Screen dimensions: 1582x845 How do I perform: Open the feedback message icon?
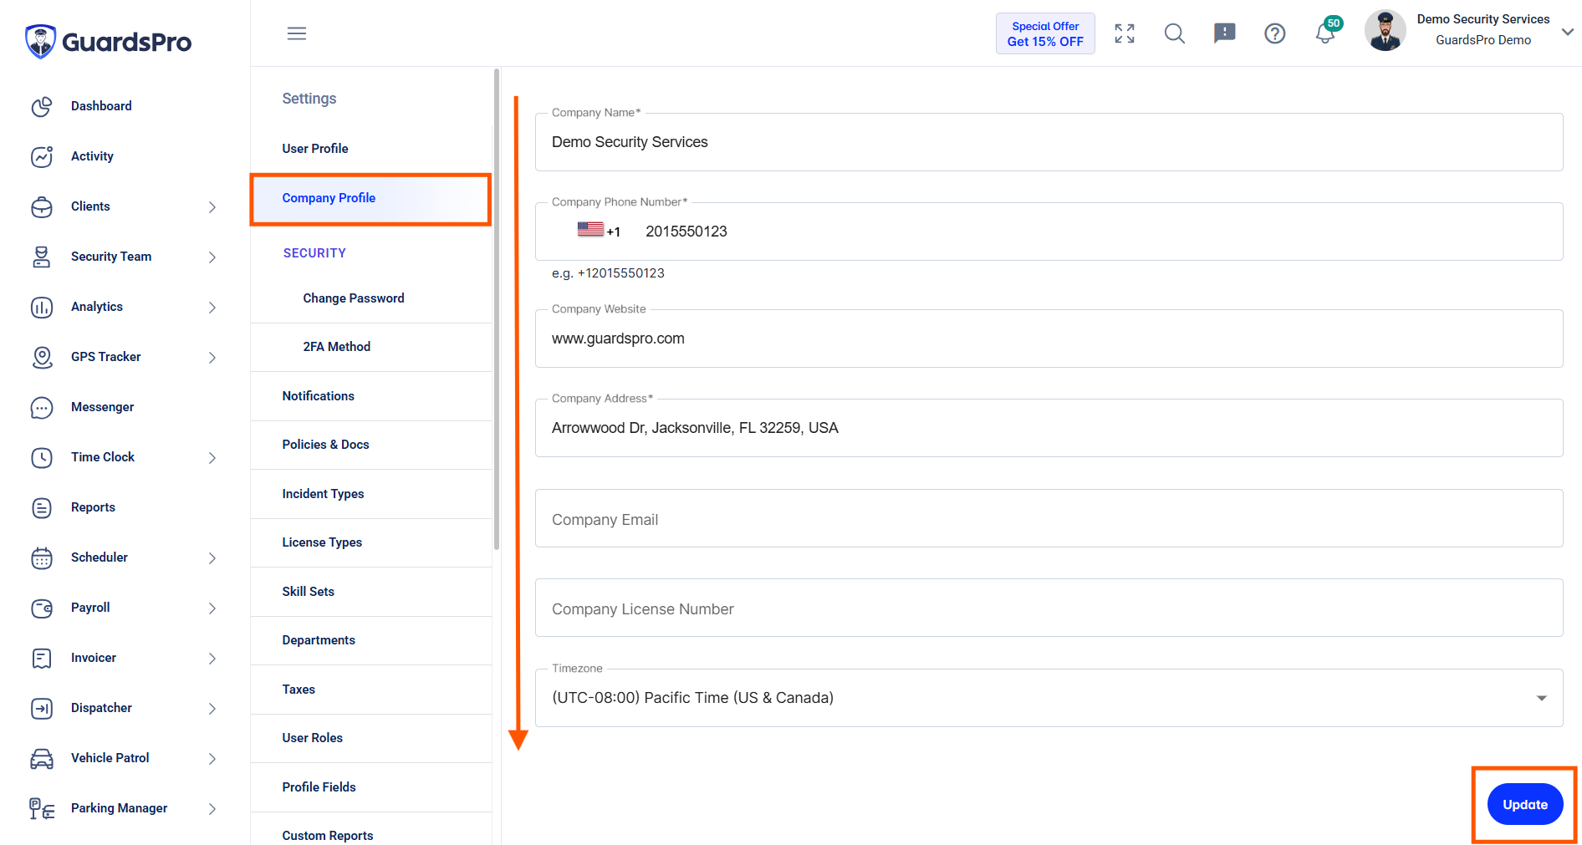click(x=1225, y=33)
